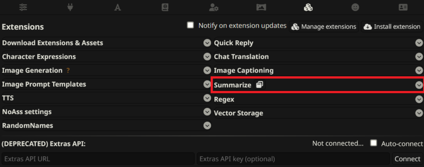Screen dimensions: 424x167
Task: Open API Connections plug icon
Action: tap(70, 7)
